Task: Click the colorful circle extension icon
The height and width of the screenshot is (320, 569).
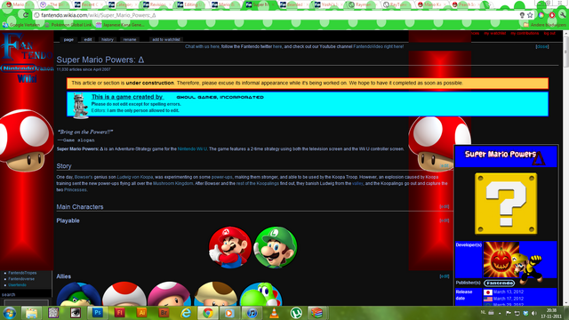Action: pos(541,15)
